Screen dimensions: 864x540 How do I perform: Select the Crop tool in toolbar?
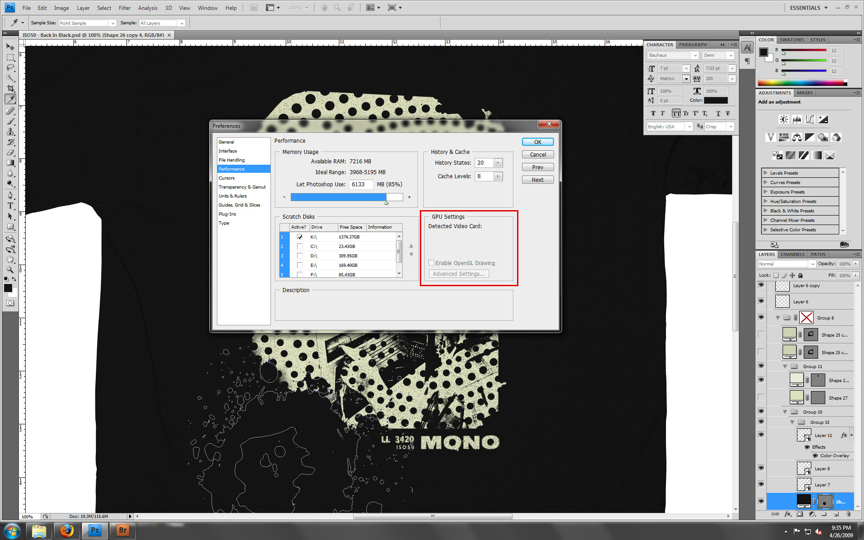10,89
